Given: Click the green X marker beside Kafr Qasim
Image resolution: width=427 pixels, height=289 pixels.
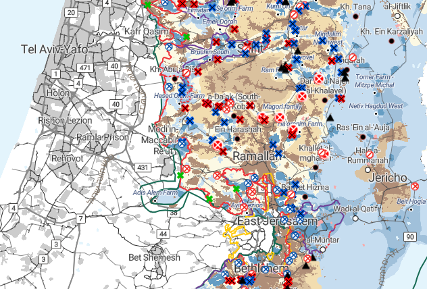Looking at the screenshot, I should pyautogui.click(x=186, y=36).
